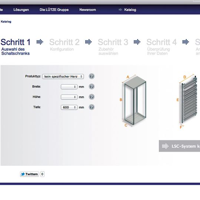The width and height of the screenshot is (200, 200).
Task: Open Die LÜTZE Gruppe menu
Action: (x=54, y=10)
